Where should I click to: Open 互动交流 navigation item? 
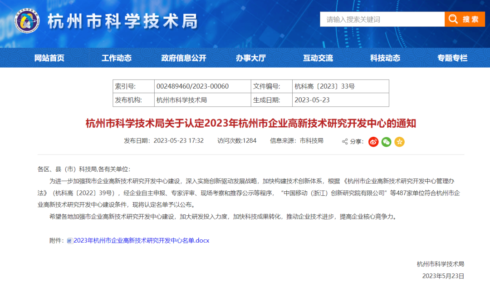click(318, 58)
